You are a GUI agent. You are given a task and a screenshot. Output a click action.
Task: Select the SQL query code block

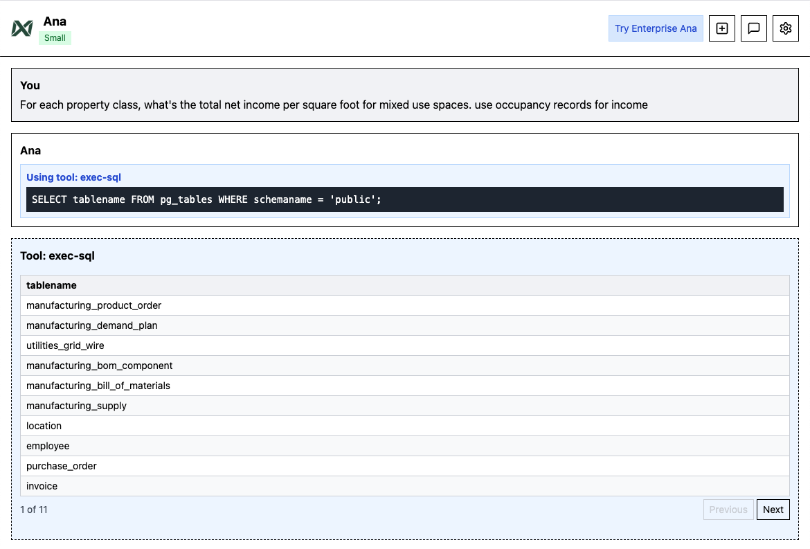click(404, 199)
